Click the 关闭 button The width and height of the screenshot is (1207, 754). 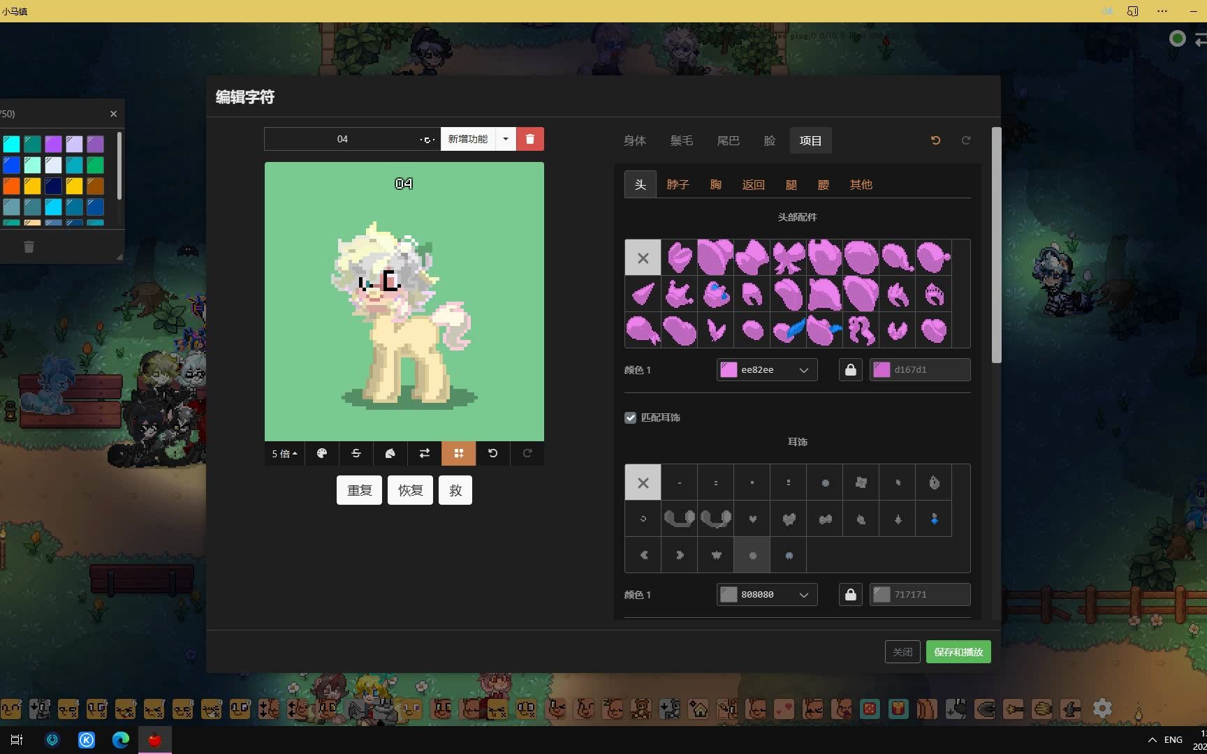(902, 651)
